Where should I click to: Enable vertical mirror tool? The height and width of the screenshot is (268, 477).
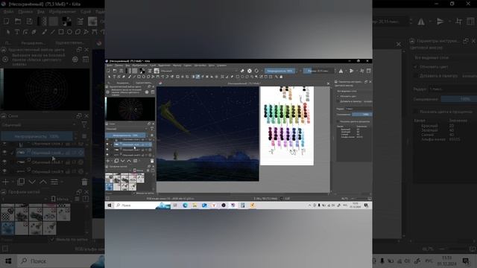tap(351, 71)
